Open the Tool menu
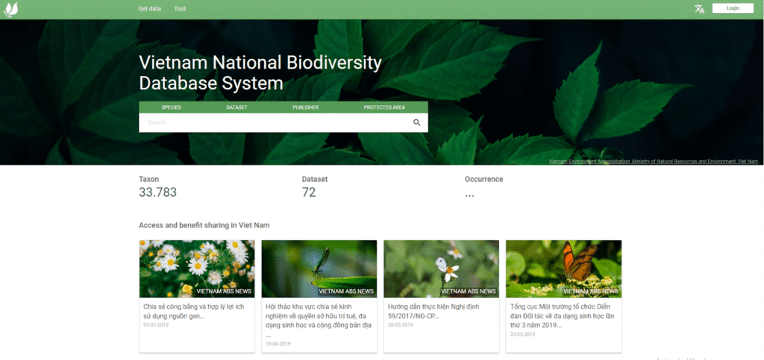The width and height of the screenshot is (764, 360). [x=180, y=9]
